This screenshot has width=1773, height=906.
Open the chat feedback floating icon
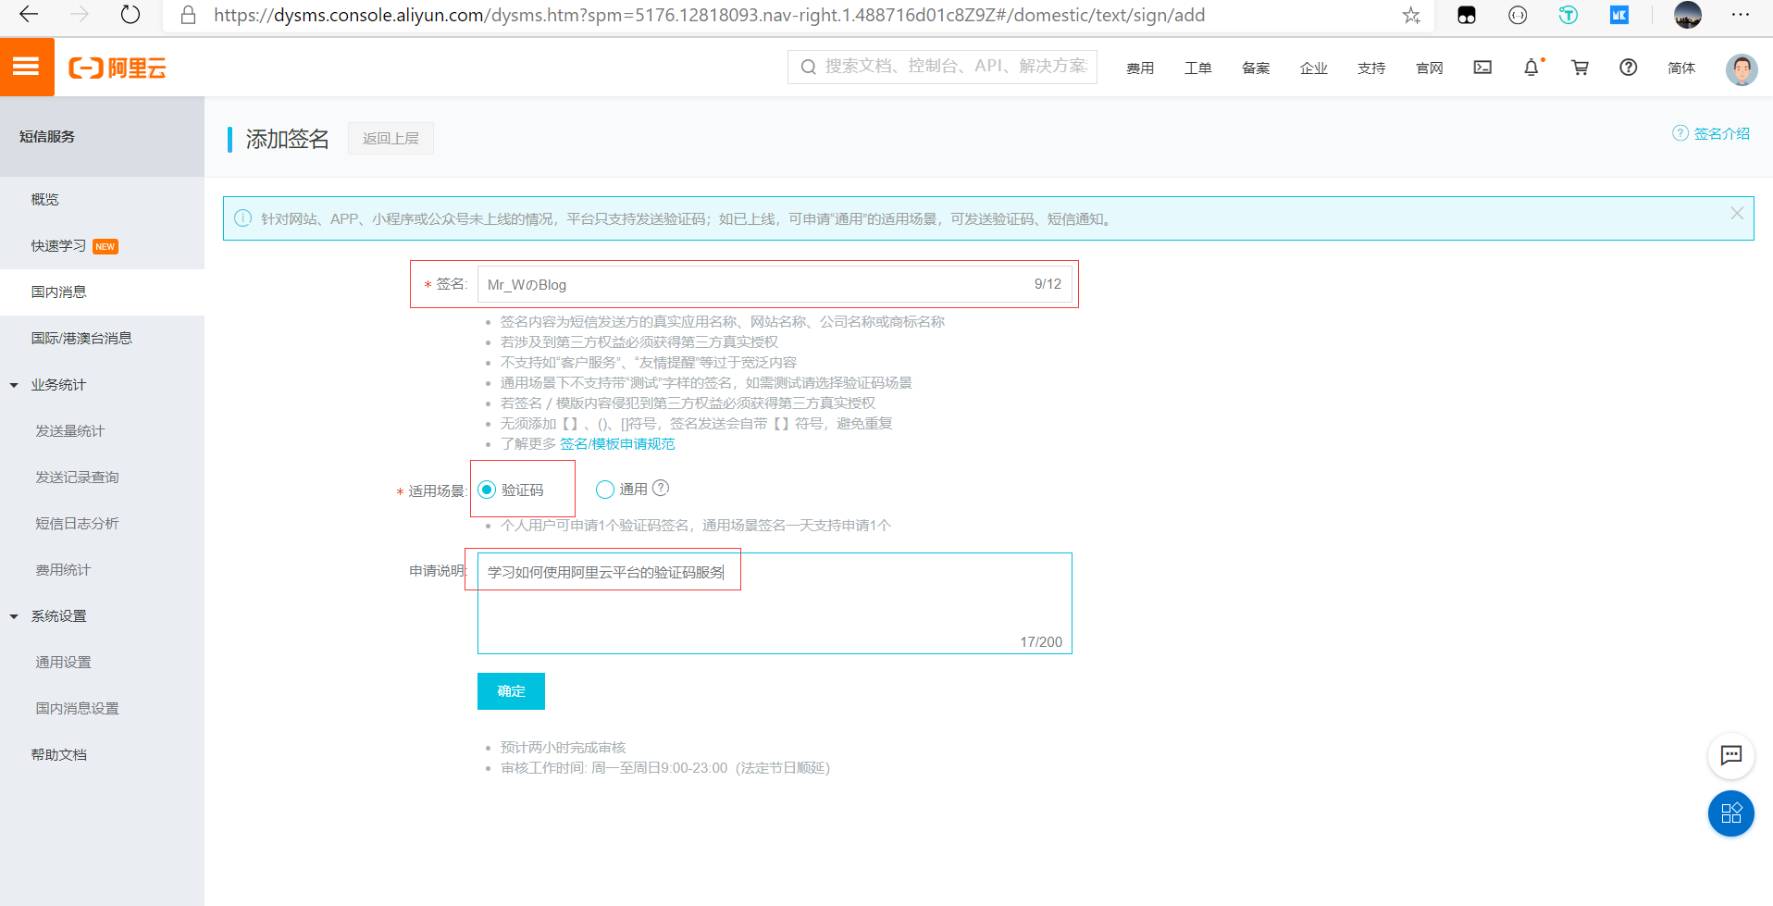coord(1731,755)
